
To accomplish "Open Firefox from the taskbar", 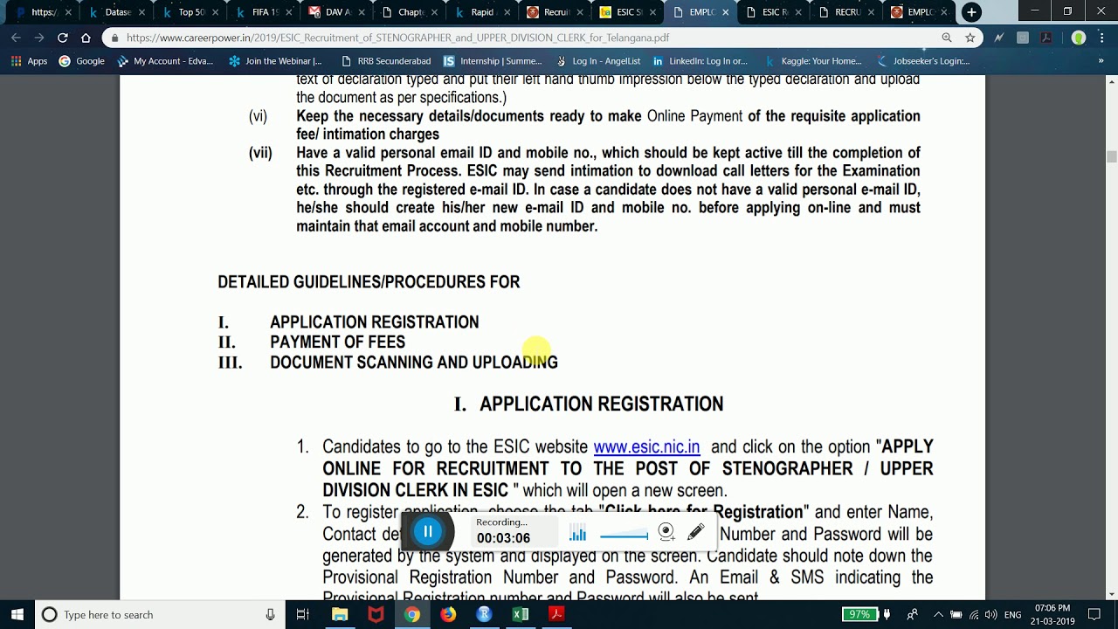I will (x=448, y=614).
